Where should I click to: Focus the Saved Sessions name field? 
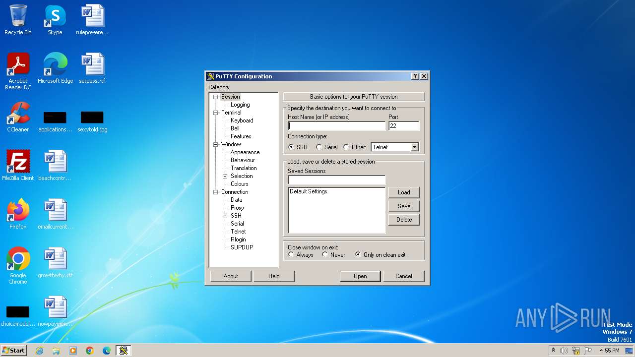pos(336,180)
